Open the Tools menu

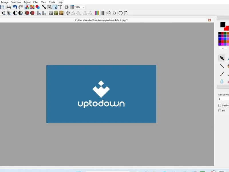pos(52,2)
